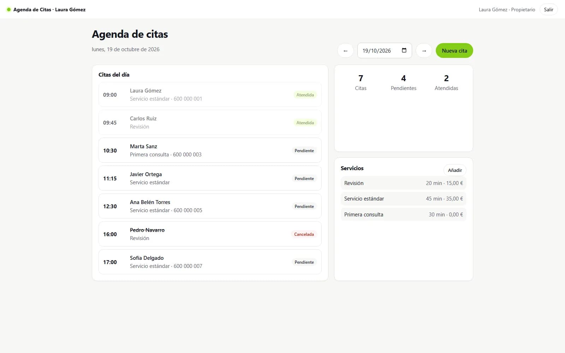Click the date text lunes, 19 de octubre de 2026
The image size is (565, 353).
pyautogui.click(x=125, y=49)
